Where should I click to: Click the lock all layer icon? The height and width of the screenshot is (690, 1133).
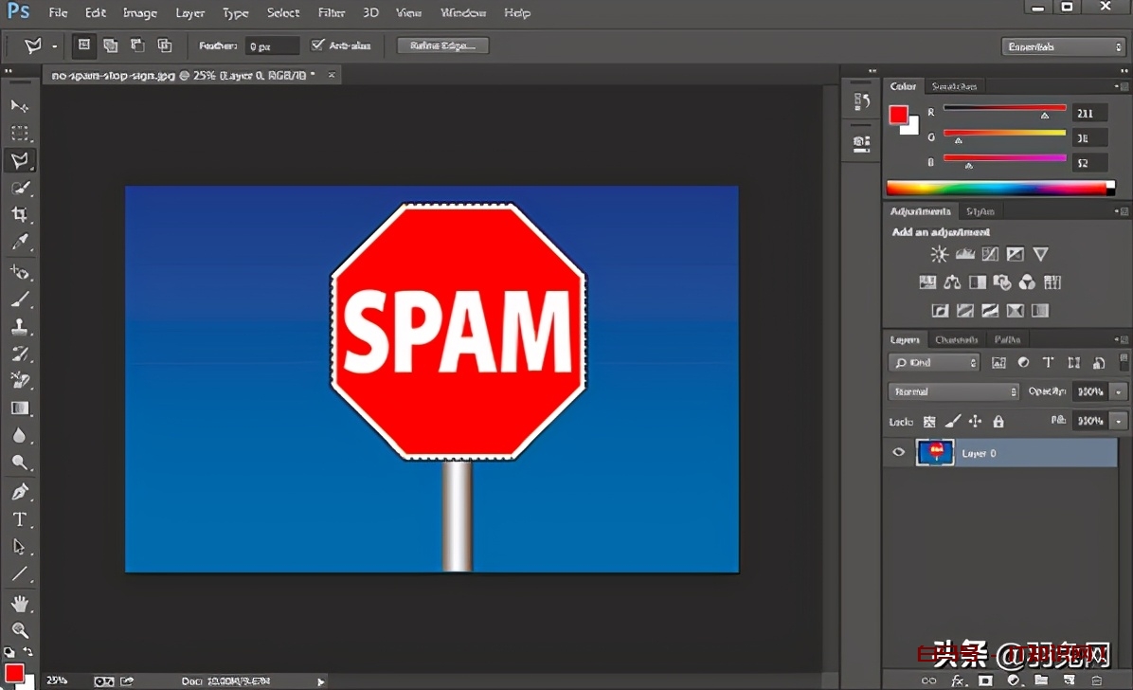(998, 421)
